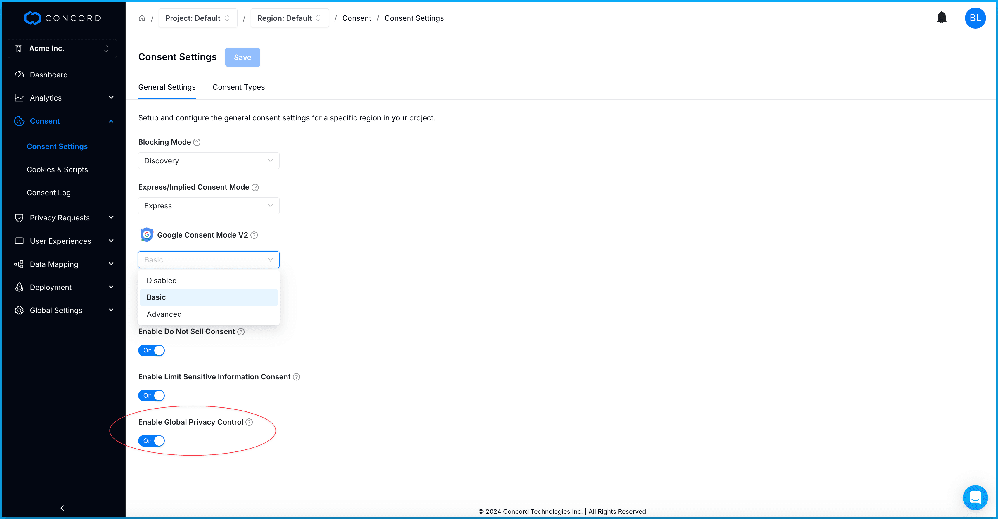Toggle Enable Limit Sensitive Information Consent switch
The width and height of the screenshot is (998, 519).
(151, 395)
